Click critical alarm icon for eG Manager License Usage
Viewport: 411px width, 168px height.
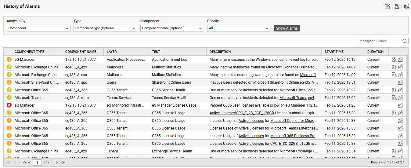click(9, 105)
